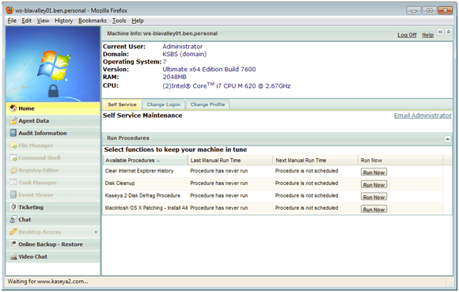Open the Edit menu

pos(27,21)
